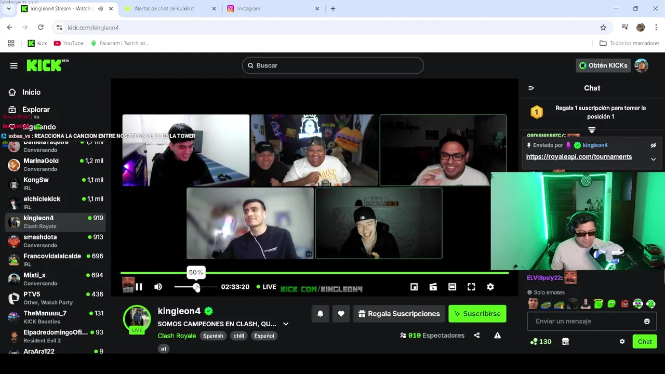Reload the page
Viewport: 665px width, 374px height.
click(x=41, y=28)
